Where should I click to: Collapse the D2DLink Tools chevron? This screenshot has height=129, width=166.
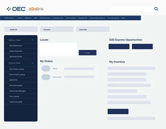coord(32,63)
